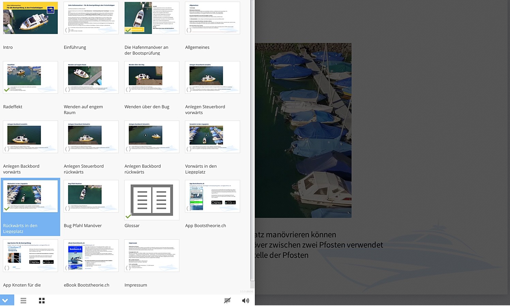
Task: Open 'Vorwärts in den Liegeplatz' slide
Action: pyautogui.click(x=212, y=137)
